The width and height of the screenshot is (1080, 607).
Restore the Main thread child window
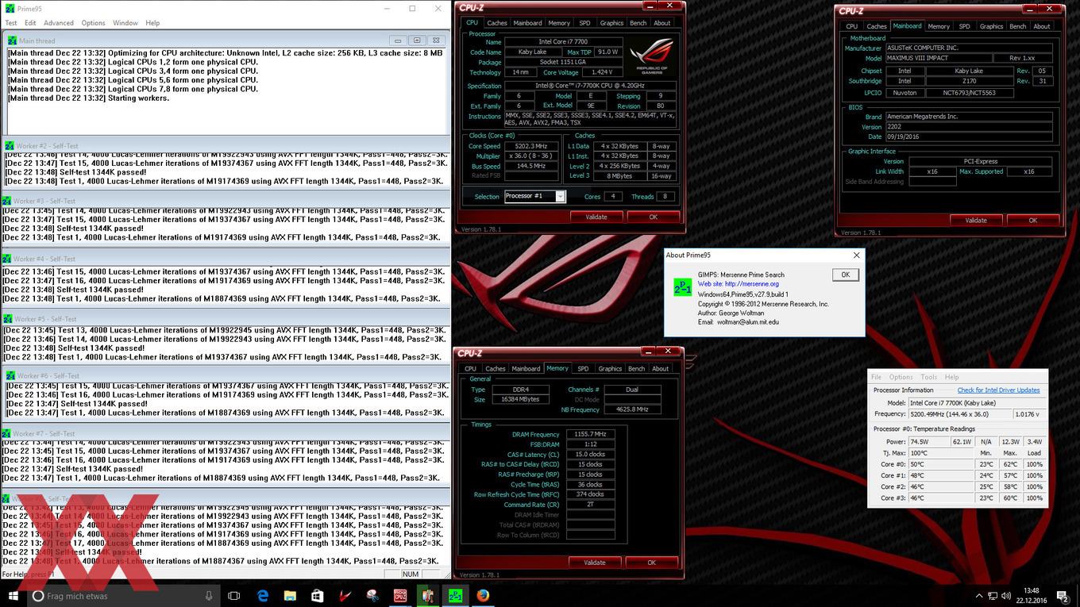(417, 40)
